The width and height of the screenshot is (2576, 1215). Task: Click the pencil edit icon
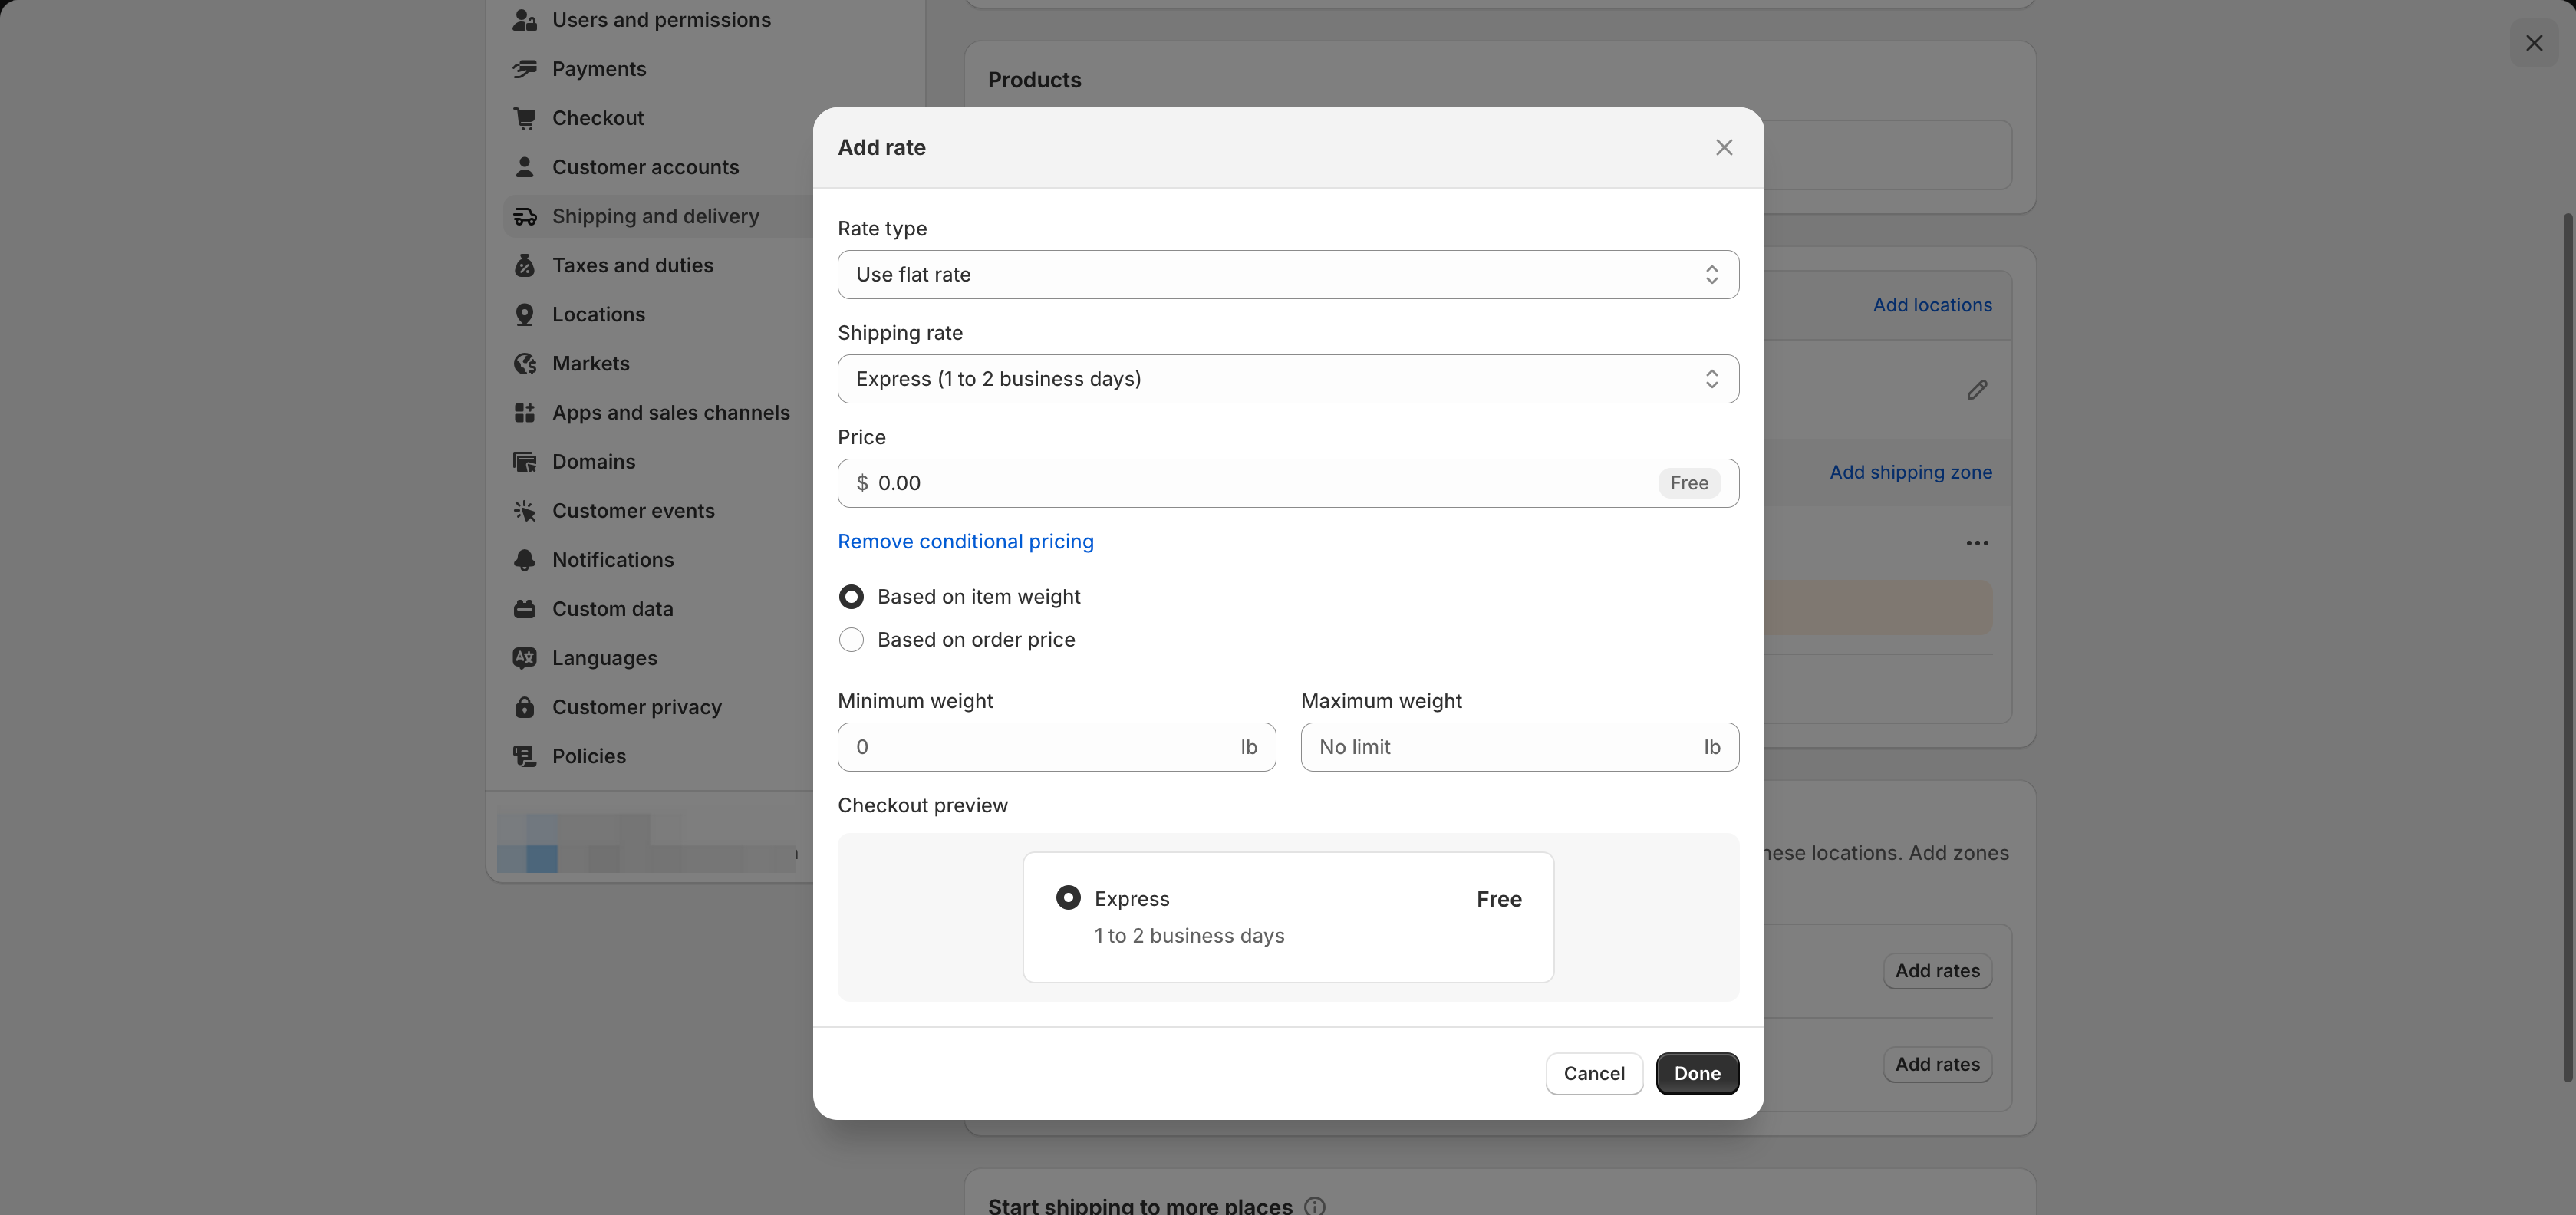1976,390
